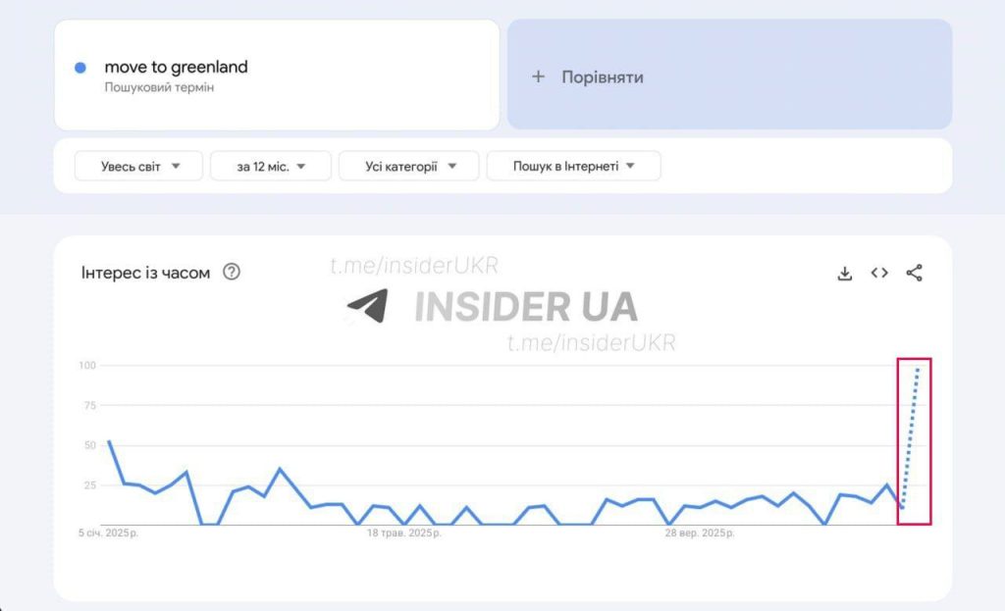
Task: Click the dotted spike at chart end
Action: click(x=911, y=438)
